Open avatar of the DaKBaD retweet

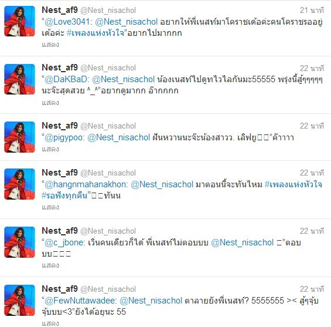click(20, 79)
